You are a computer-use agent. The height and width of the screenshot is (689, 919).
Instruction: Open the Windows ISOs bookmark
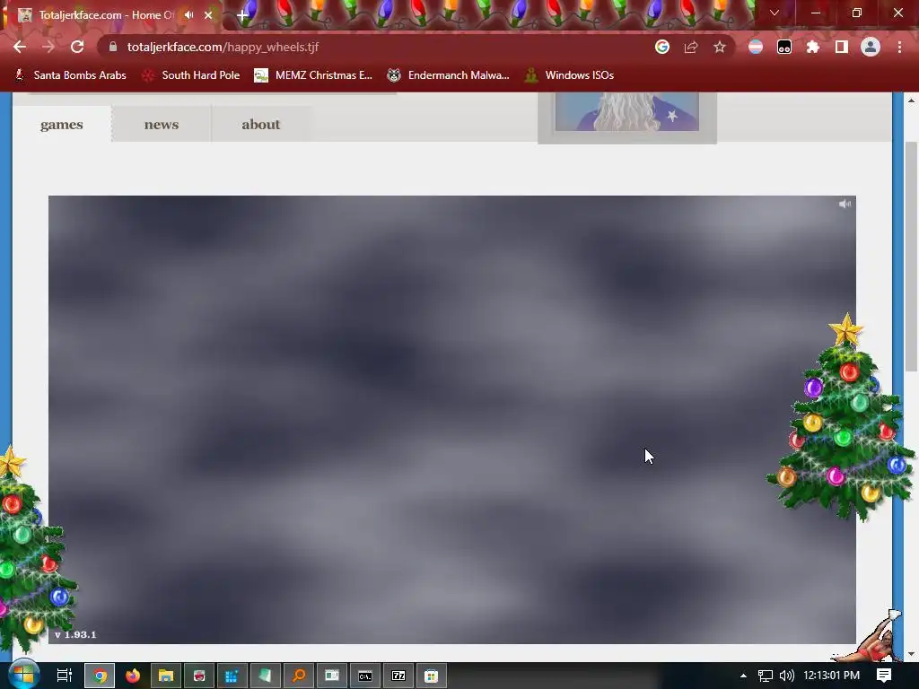tap(569, 75)
